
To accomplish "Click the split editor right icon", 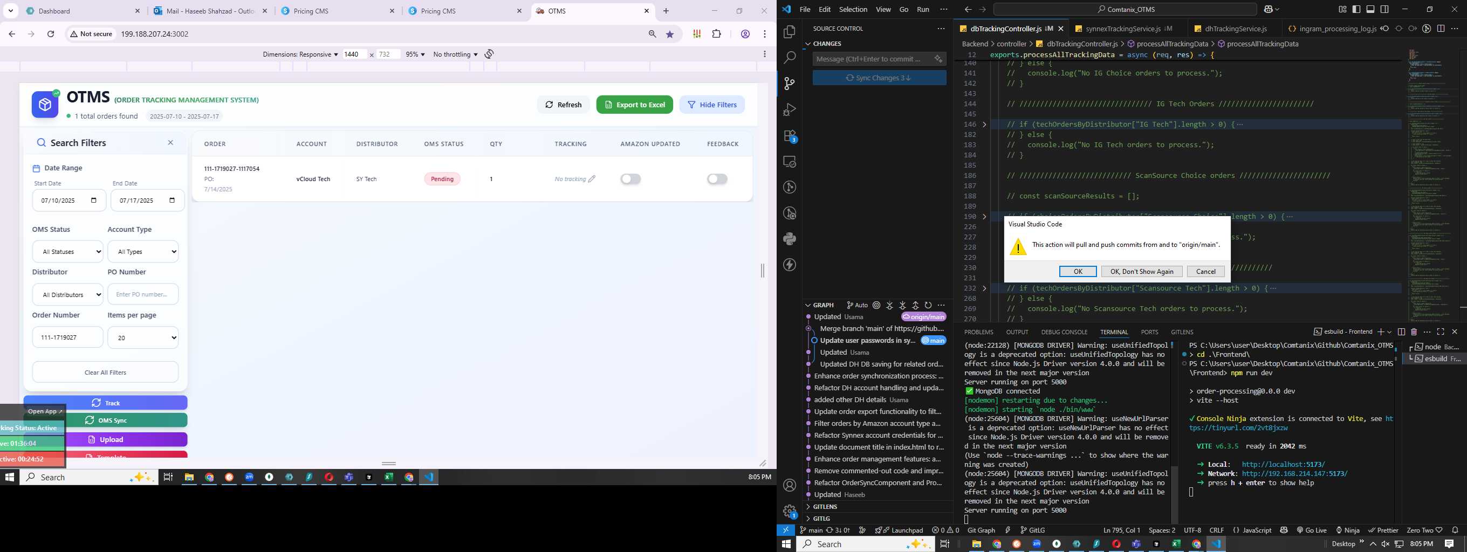I will point(1441,29).
